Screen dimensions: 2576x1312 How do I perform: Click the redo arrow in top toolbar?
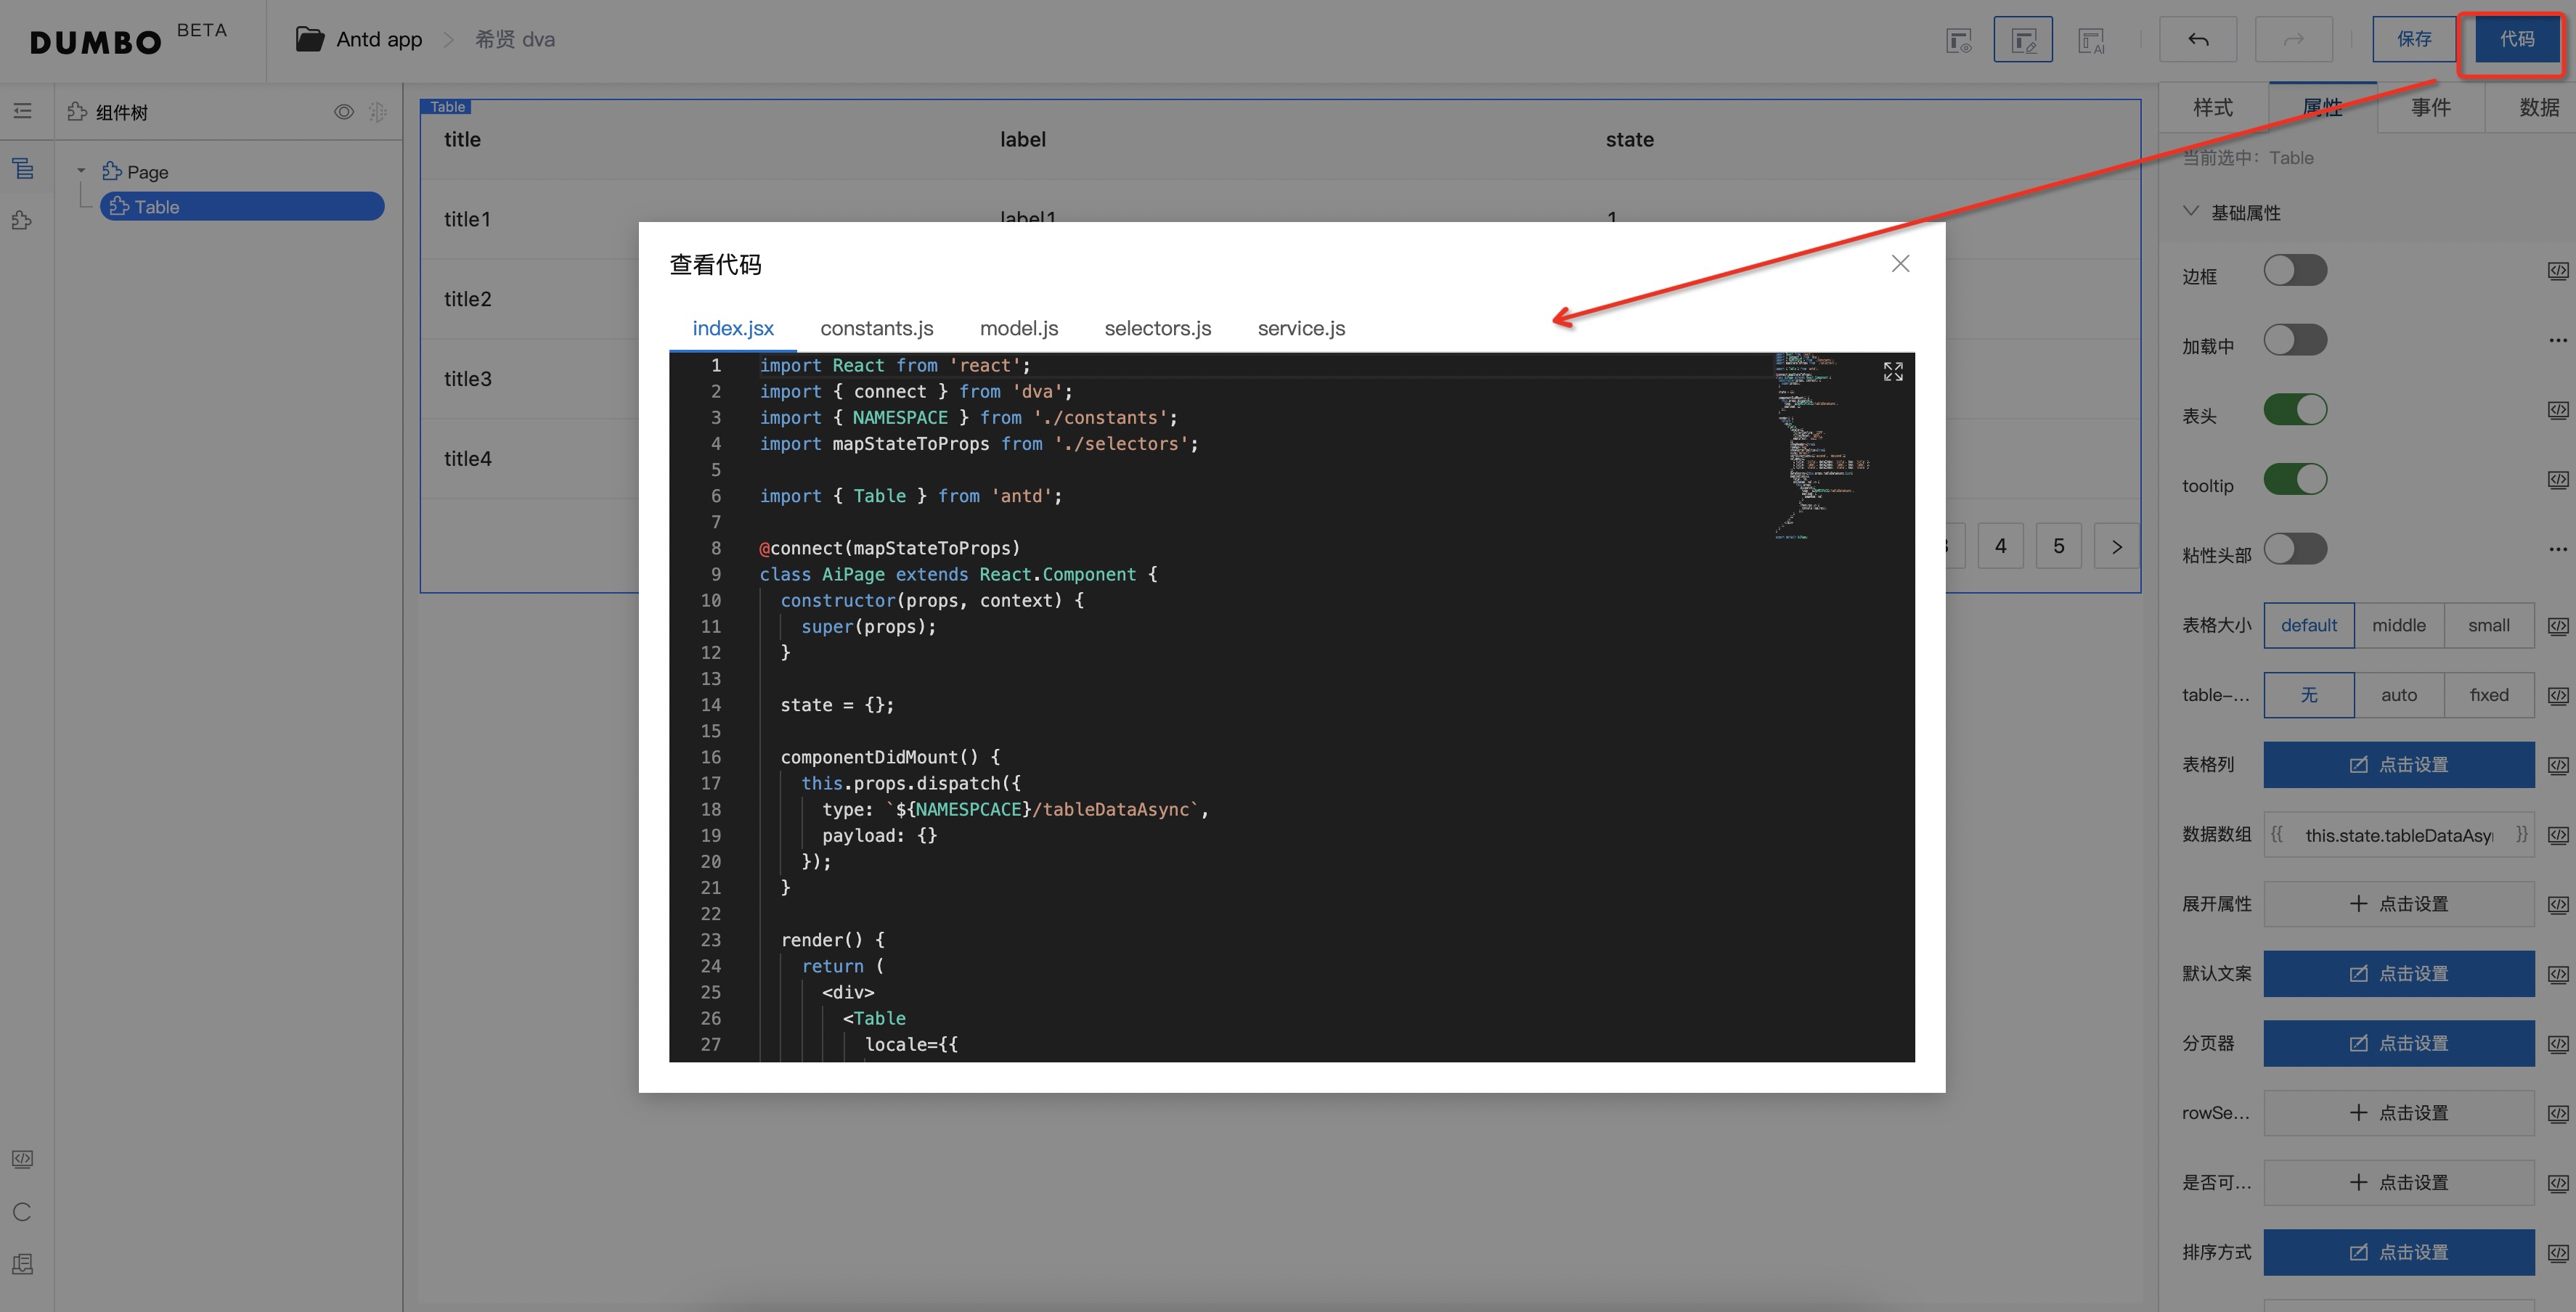click(2293, 40)
